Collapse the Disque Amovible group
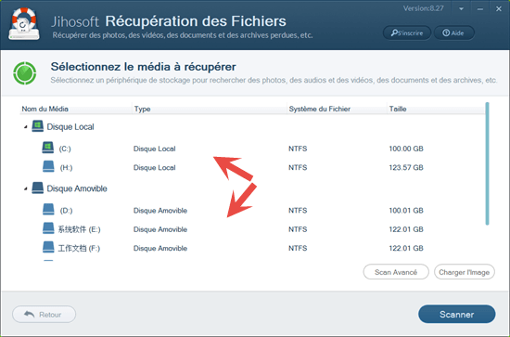Screen dimensions: 510x337 coord(26,188)
